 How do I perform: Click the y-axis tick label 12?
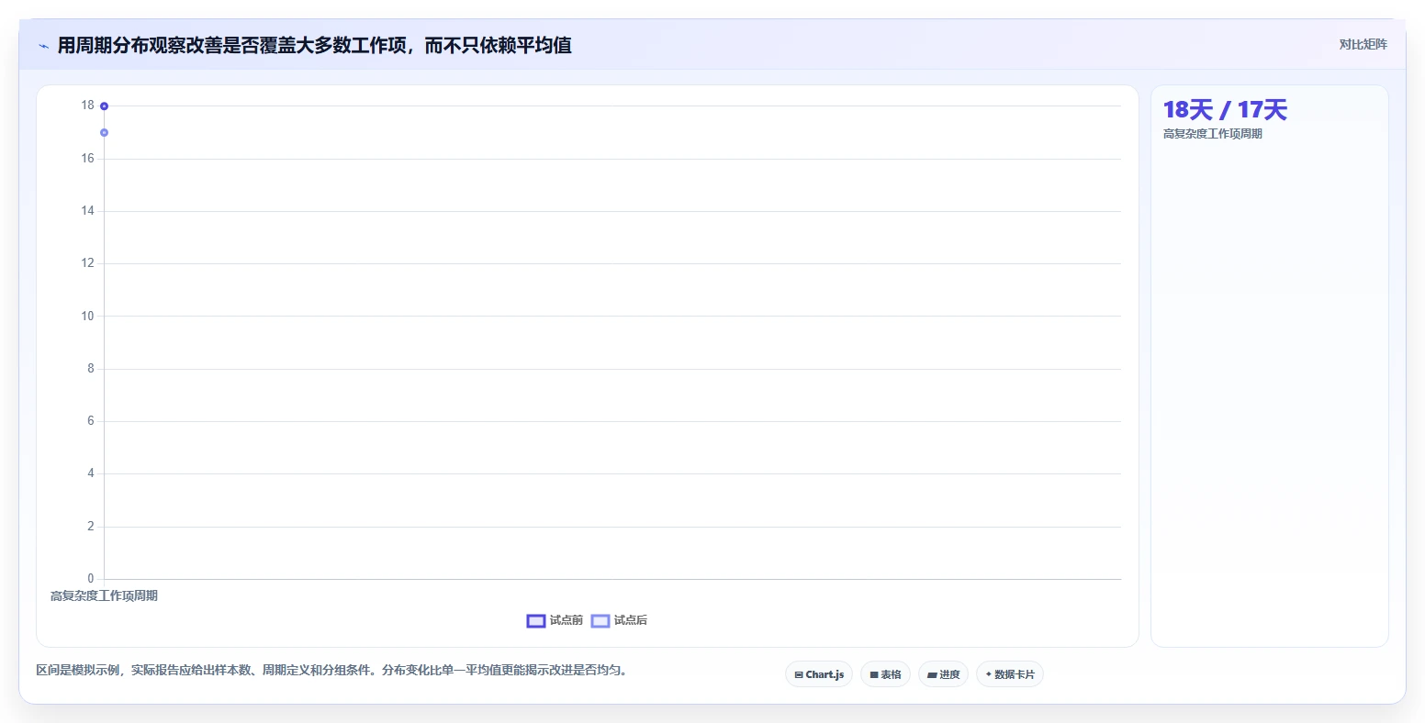coord(87,263)
